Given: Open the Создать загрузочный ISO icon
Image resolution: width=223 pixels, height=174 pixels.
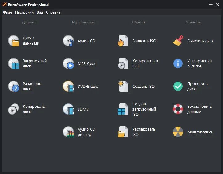Looking at the screenshot, I should click(x=123, y=109).
